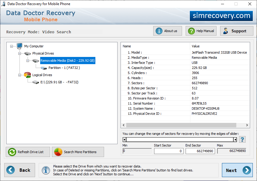
Task: Click the Help Manual question mark icon
Action: (191, 31)
